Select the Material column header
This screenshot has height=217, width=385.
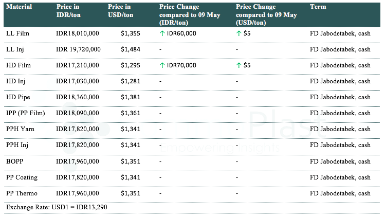[19, 7]
